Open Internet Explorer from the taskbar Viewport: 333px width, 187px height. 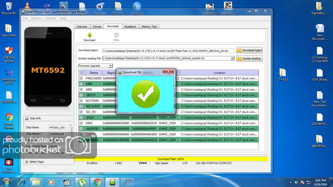[x=22, y=182]
